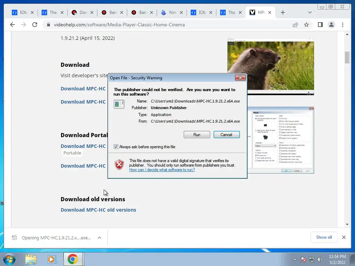Image resolution: width=355 pixels, height=266 pixels.
Task: Click the 'Download old versions' heading
Action: pyautogui.click(x=93, y=199)
